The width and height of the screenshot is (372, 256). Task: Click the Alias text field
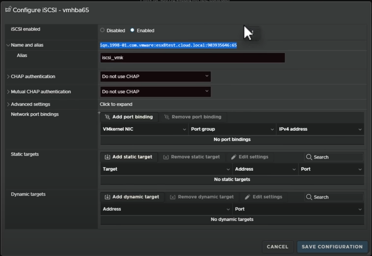pyautogui.click(x=192, y=58)
